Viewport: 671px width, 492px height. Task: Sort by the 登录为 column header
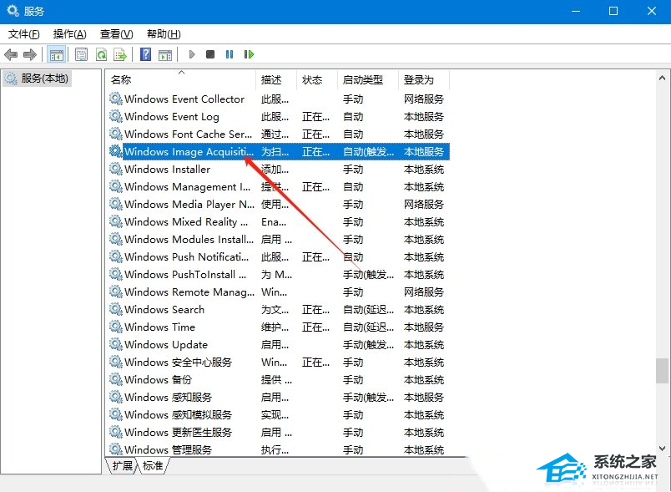[424, 79]
